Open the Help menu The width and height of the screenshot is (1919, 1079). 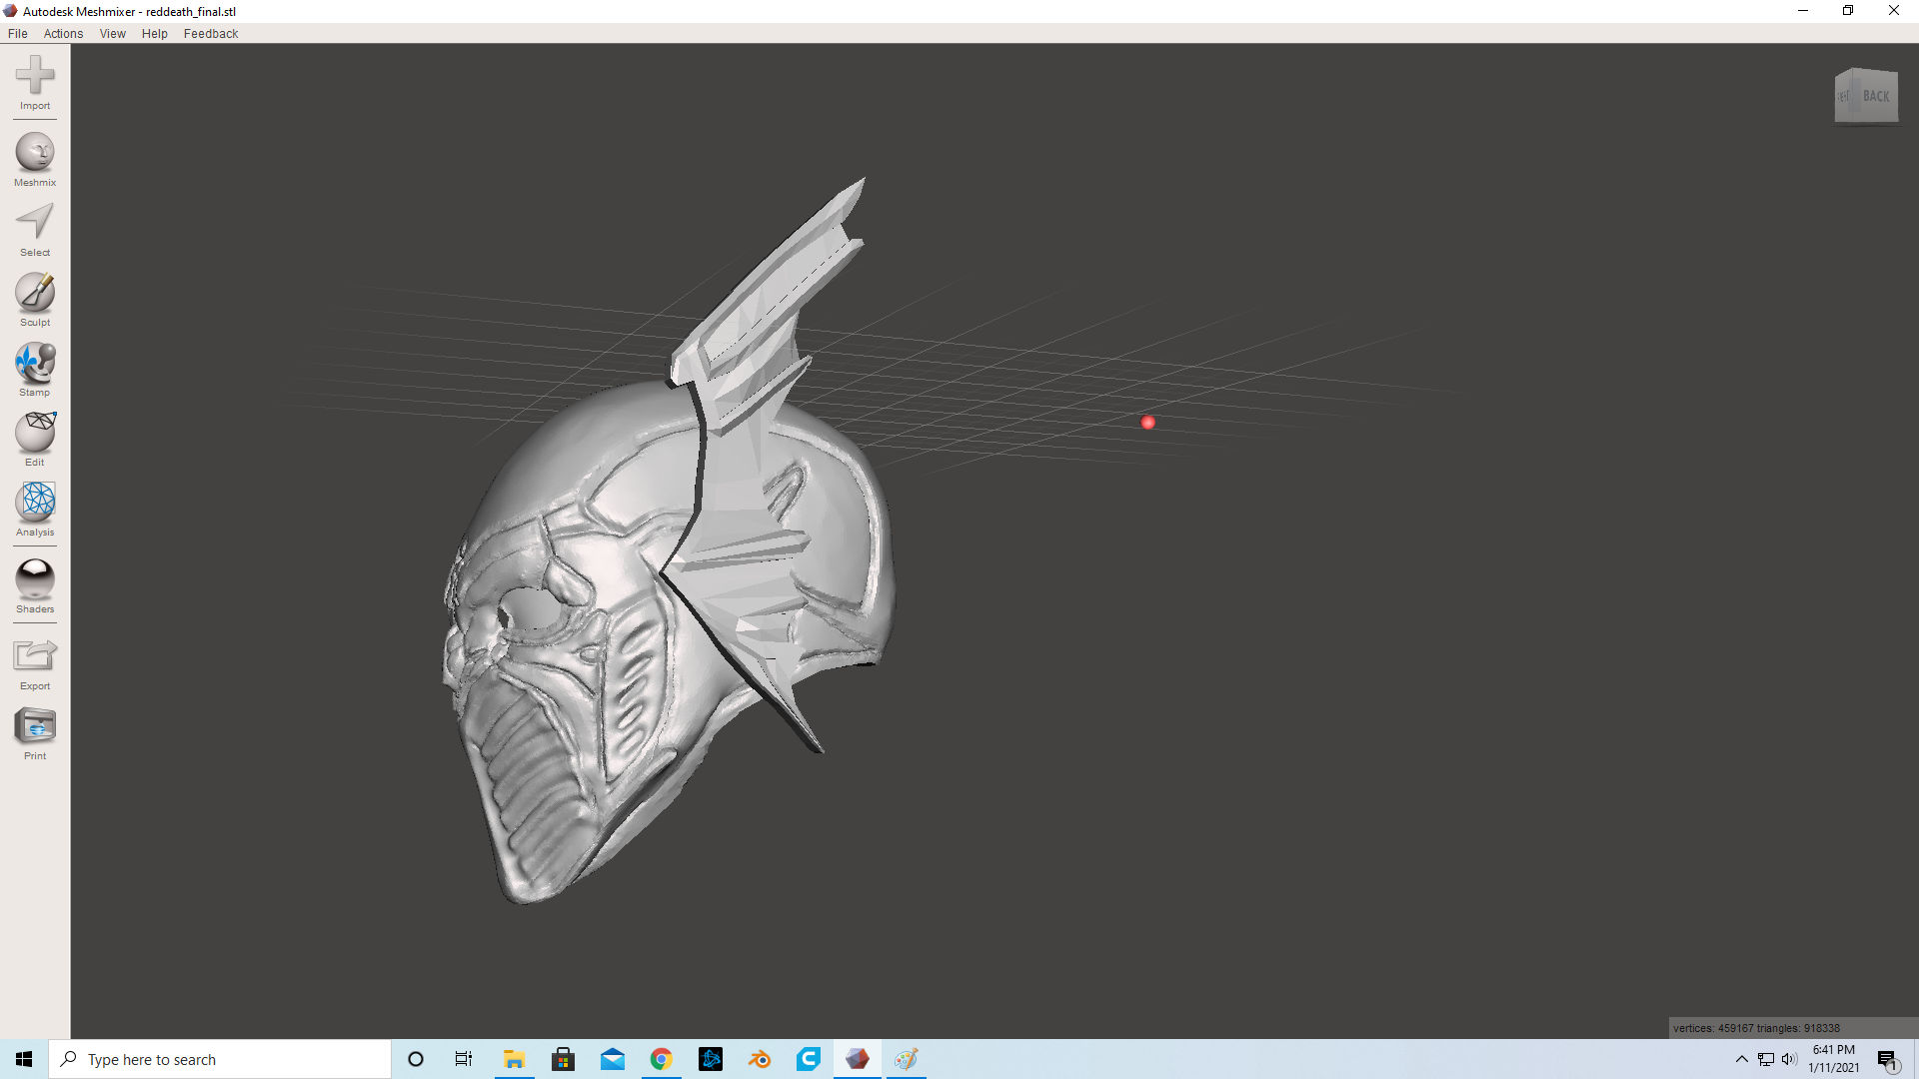tap(155, 33)
